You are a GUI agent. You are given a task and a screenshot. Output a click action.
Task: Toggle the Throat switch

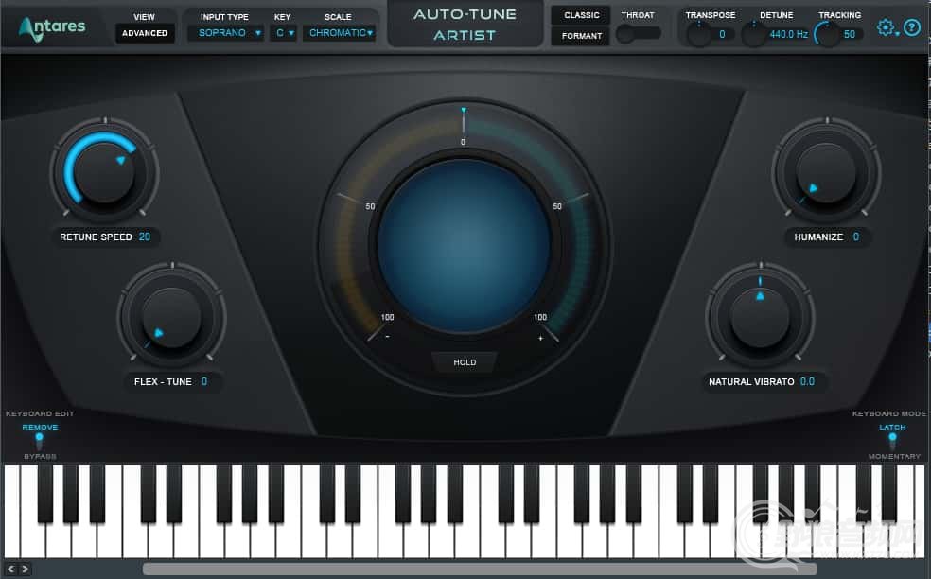(x=638, y=33)
